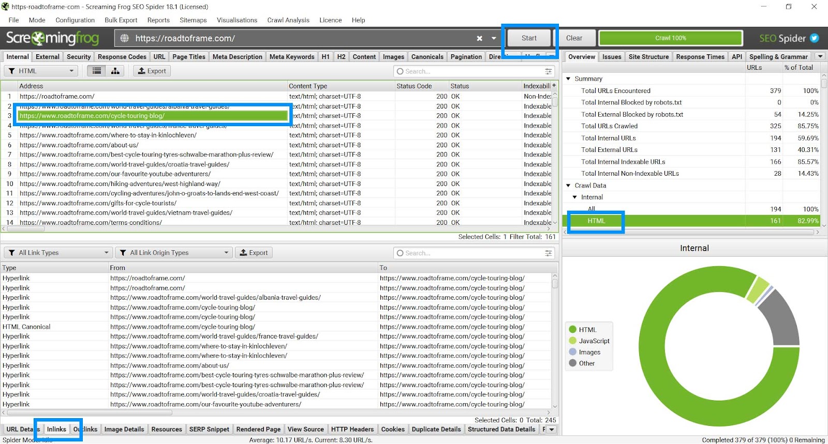This screenshot has height=444, width=828.
Task: Click the HTML Canonical inlink row
Action: click(x=277, y=327)
